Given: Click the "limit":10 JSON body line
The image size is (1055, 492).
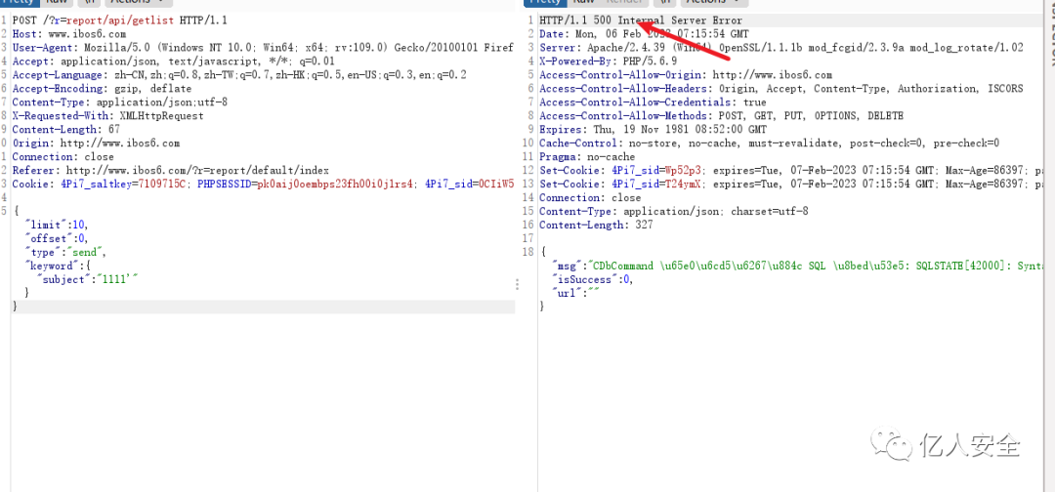Looking at the screenshot, I should click(x=56, y=225).
